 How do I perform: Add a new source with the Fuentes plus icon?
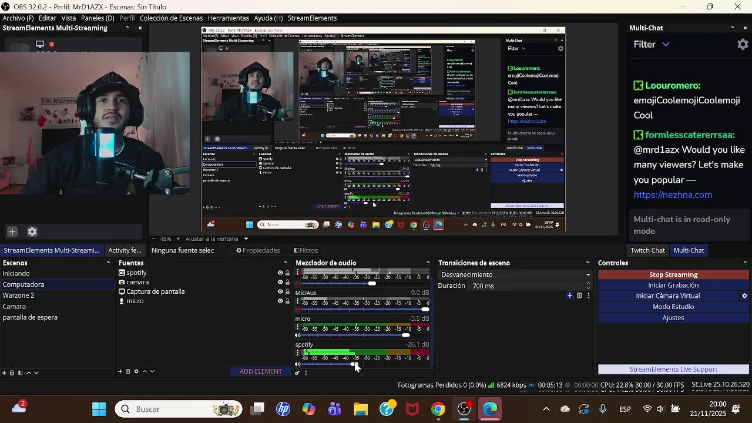point(120,371)
